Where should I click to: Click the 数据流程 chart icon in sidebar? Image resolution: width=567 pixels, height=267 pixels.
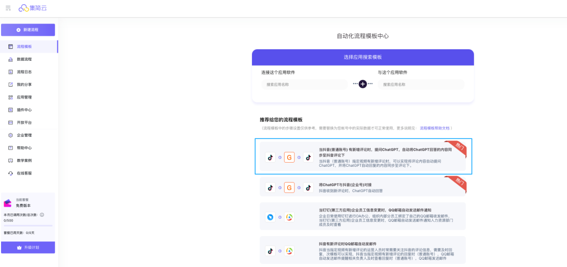pos(10,59)
